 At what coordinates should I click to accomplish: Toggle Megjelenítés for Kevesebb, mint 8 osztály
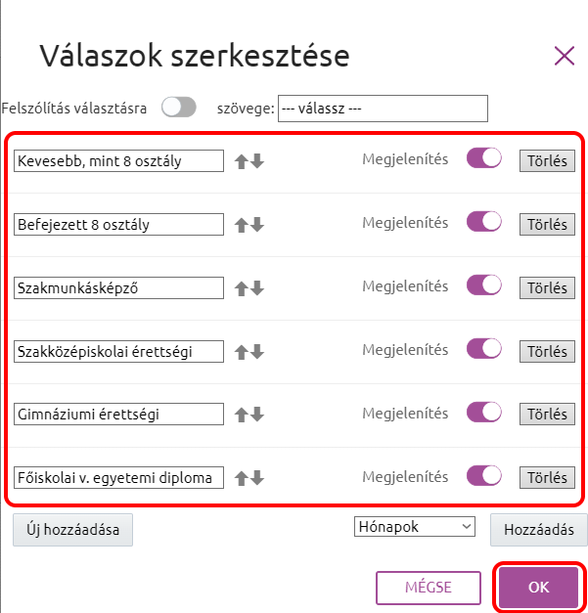[484, 159]
